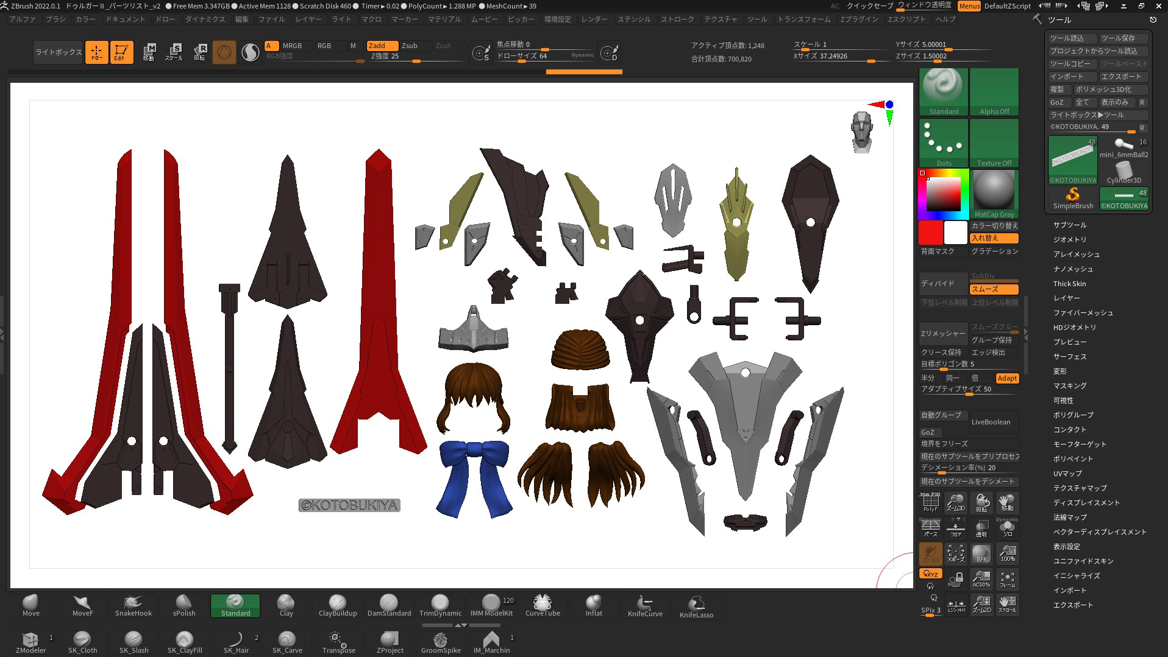Select the TrimDynamic brush
This screenshot has height=657, width=1168.
440,606
